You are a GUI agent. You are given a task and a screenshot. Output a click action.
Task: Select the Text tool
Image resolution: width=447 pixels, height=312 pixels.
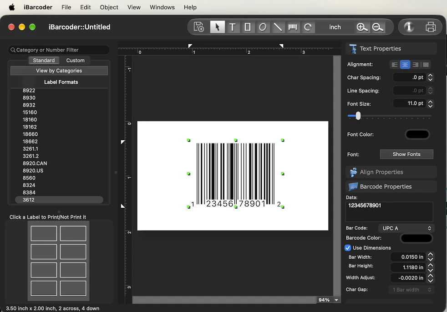pyautogui.click(x=232, y=27)
